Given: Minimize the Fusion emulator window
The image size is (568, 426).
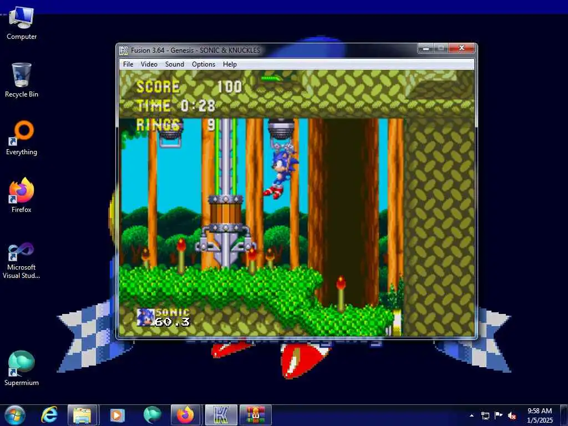Looking at the screenshot, I should pyautogui.click(x=426, y=48).
